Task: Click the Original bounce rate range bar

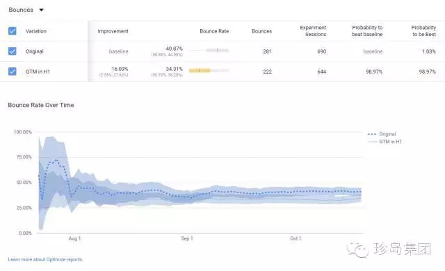Action: coord(217,50)
